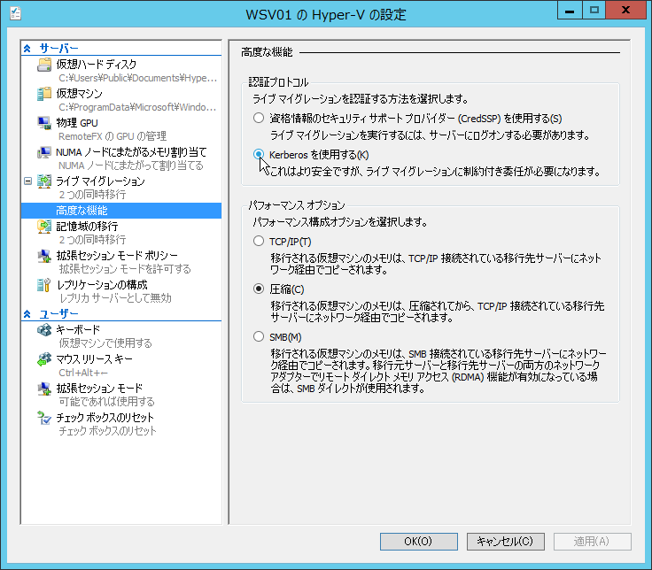Open ライブ マイグレーション settings

coord(101,181)
